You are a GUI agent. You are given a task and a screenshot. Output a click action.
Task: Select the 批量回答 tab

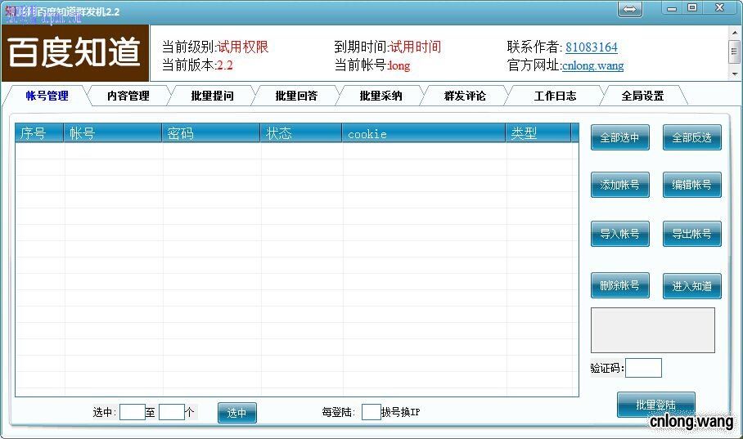(296, 96)
